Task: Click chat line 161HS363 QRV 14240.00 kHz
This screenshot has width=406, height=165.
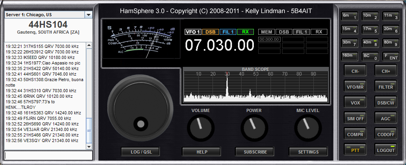Action: [43, 113]
